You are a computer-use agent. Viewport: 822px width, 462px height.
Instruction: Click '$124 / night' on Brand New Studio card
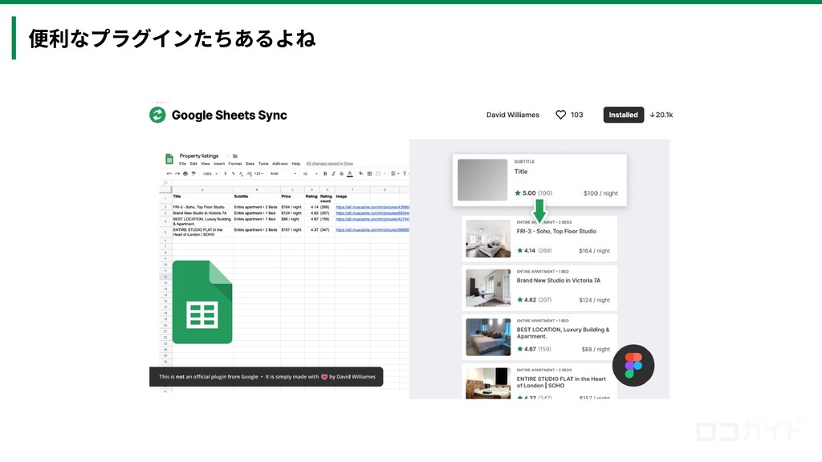(595, 300)
